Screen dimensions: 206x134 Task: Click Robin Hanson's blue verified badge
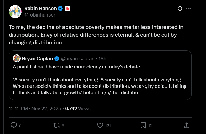click(60, 9)
